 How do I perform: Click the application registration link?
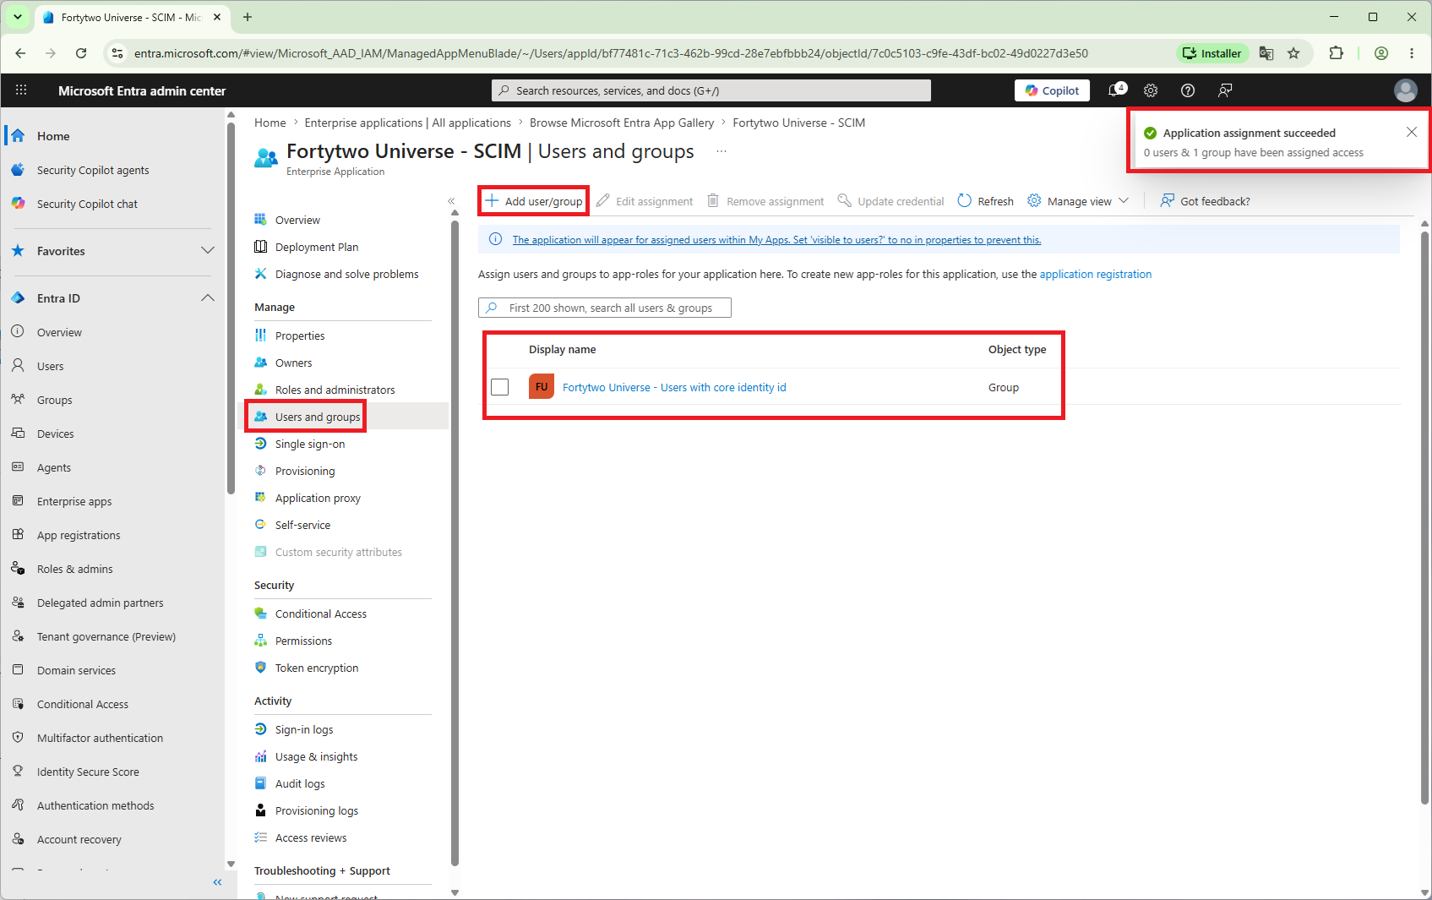(x=1096, y=275)
